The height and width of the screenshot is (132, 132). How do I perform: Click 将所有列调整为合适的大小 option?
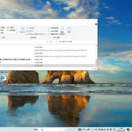pyautogui.click(x=36, y=34)
